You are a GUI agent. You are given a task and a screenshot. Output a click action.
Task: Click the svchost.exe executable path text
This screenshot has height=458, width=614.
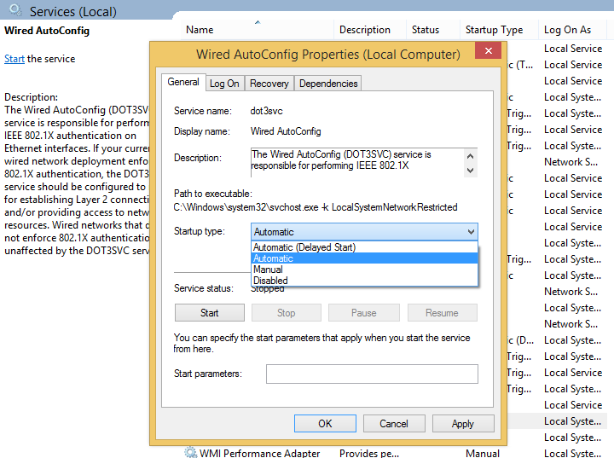(316, 207)
